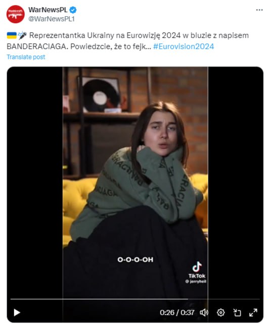
Task: Click the video frame thumbnail
Action: click(135, 183)
